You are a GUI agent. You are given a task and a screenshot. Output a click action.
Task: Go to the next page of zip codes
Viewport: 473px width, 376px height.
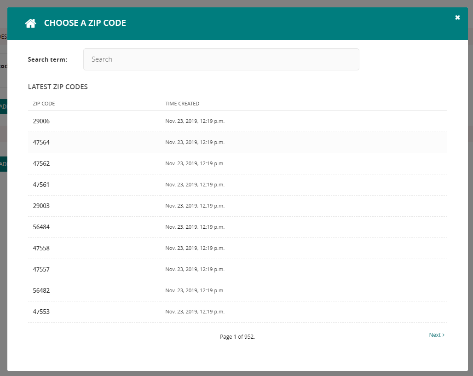click(x=435, y=335)
